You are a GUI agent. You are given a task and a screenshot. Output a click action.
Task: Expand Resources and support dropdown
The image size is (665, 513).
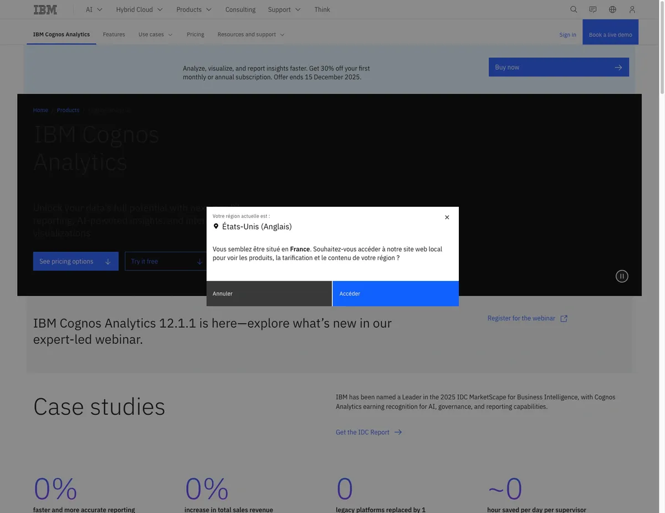point(251,34)
